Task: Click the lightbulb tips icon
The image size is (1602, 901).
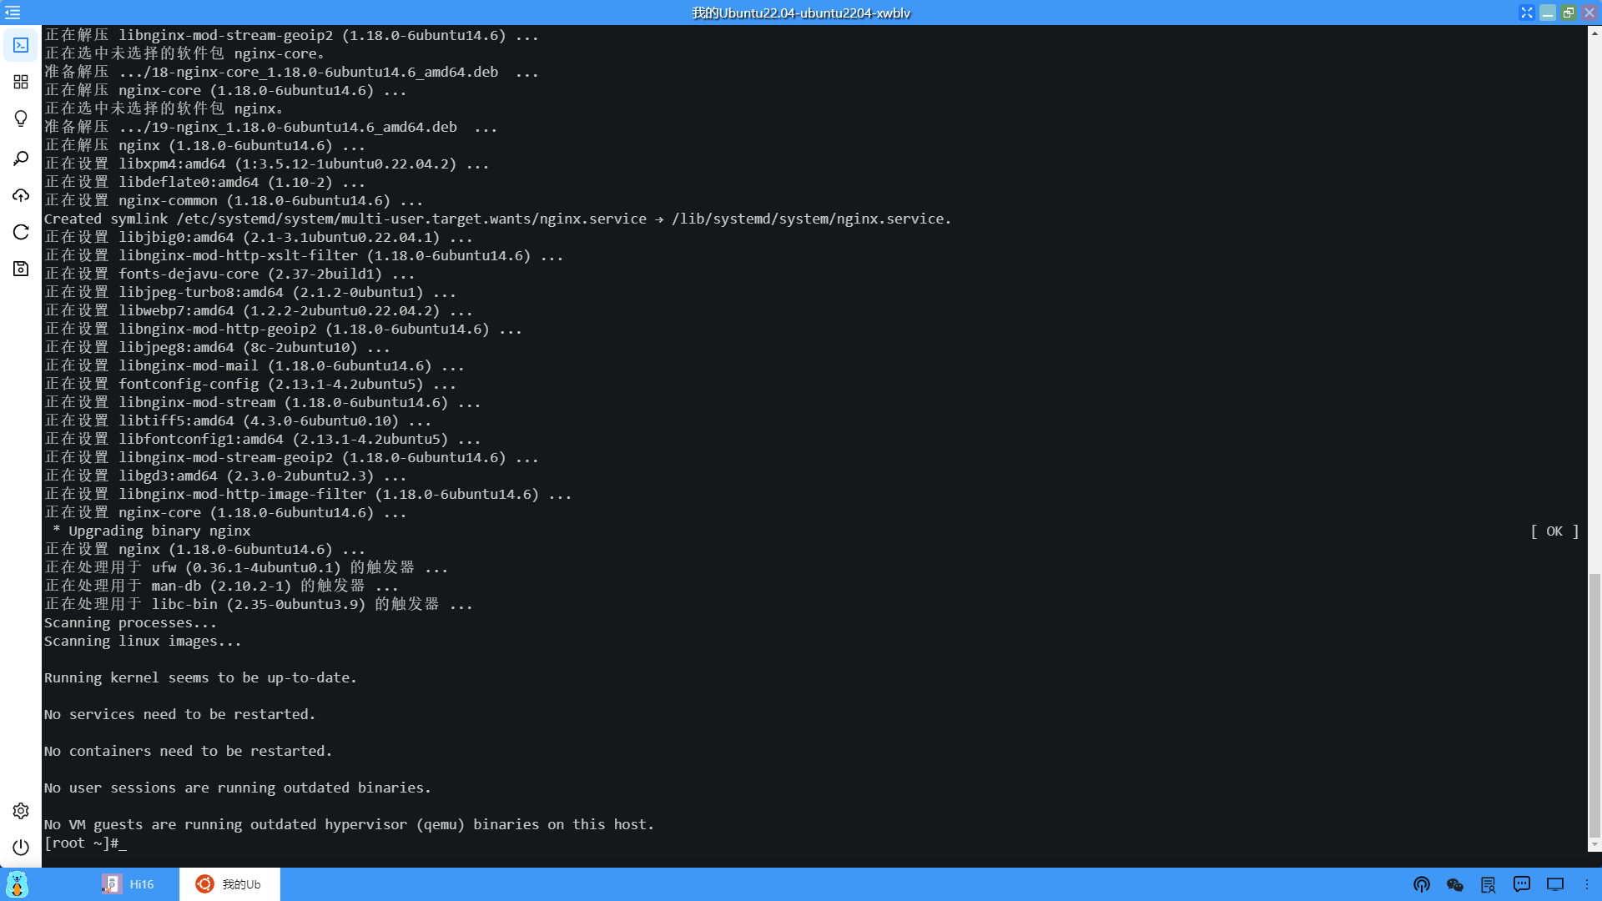Action: 21,118
